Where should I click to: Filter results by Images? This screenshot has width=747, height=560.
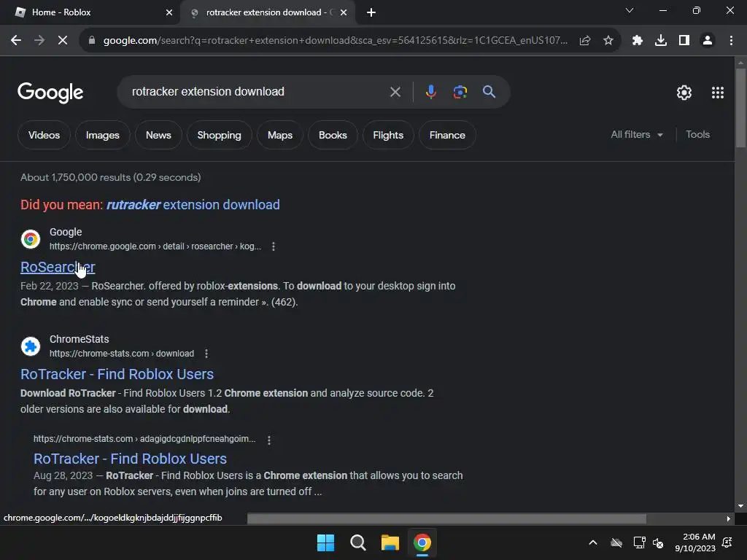click(102, 135)
